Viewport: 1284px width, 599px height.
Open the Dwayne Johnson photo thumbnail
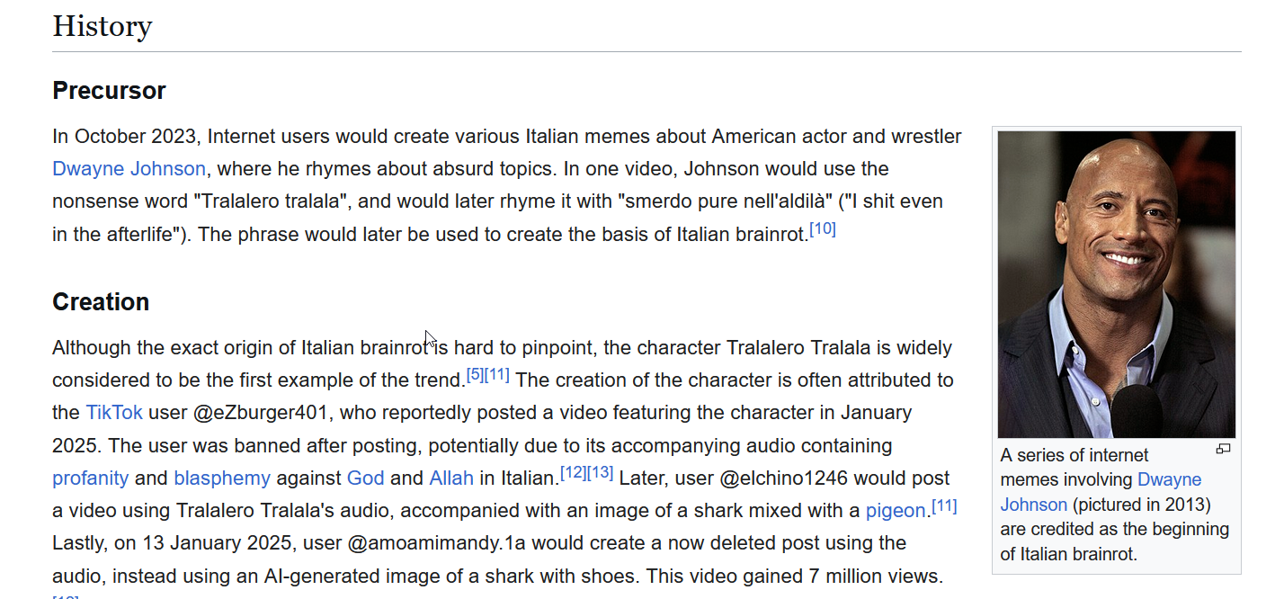pyautogui.click(x=1116, y=284)
